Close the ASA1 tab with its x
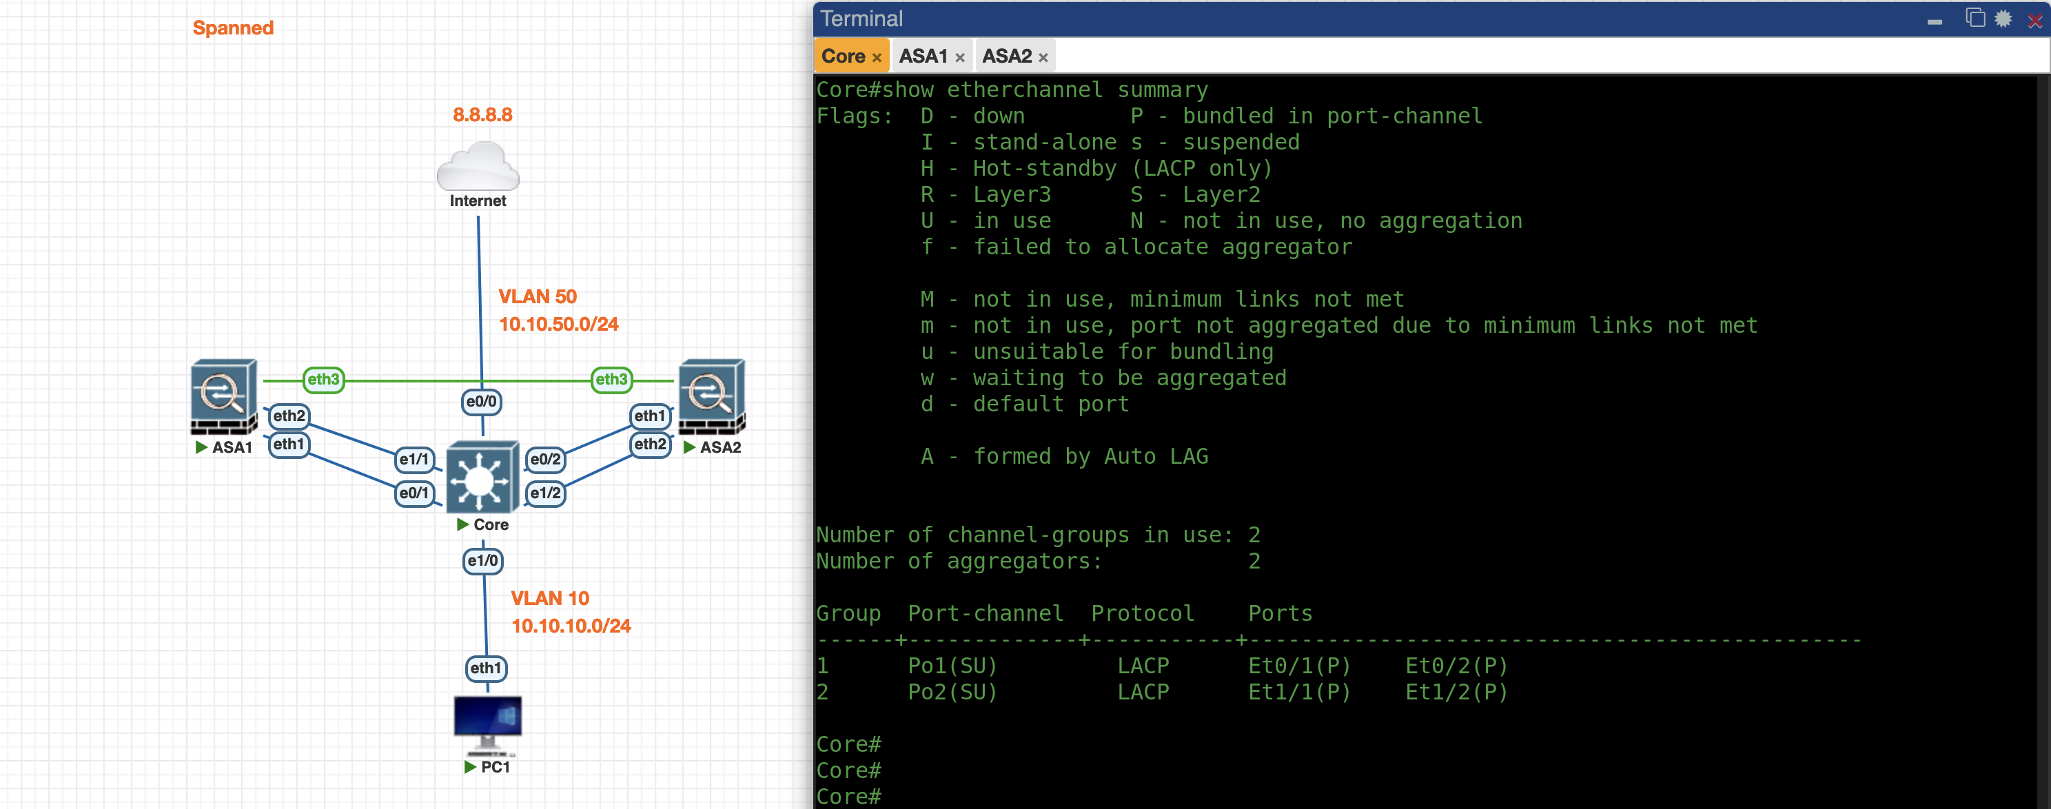 959,58
